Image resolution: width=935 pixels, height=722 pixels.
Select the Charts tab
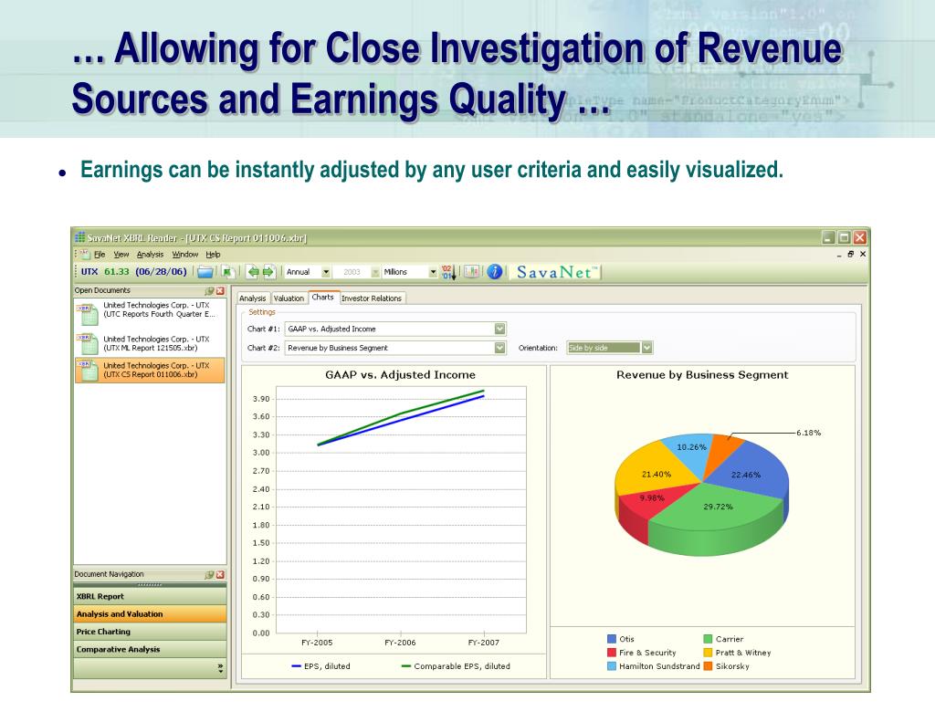322,297
